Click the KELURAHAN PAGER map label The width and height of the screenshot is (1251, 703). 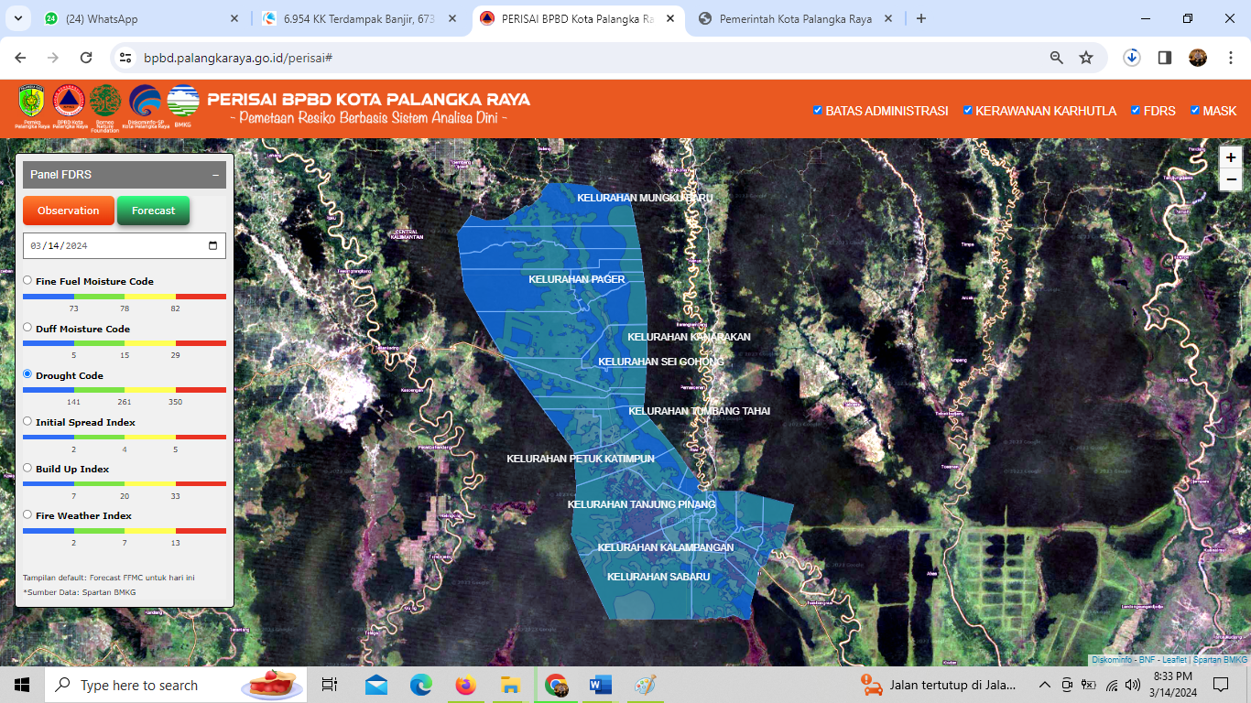click(577, 279)
